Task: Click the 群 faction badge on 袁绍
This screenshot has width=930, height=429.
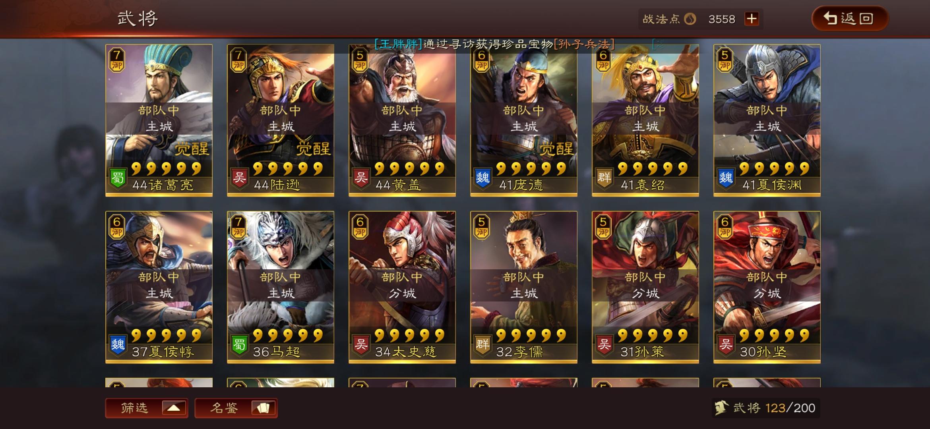Action: point(604,178)
